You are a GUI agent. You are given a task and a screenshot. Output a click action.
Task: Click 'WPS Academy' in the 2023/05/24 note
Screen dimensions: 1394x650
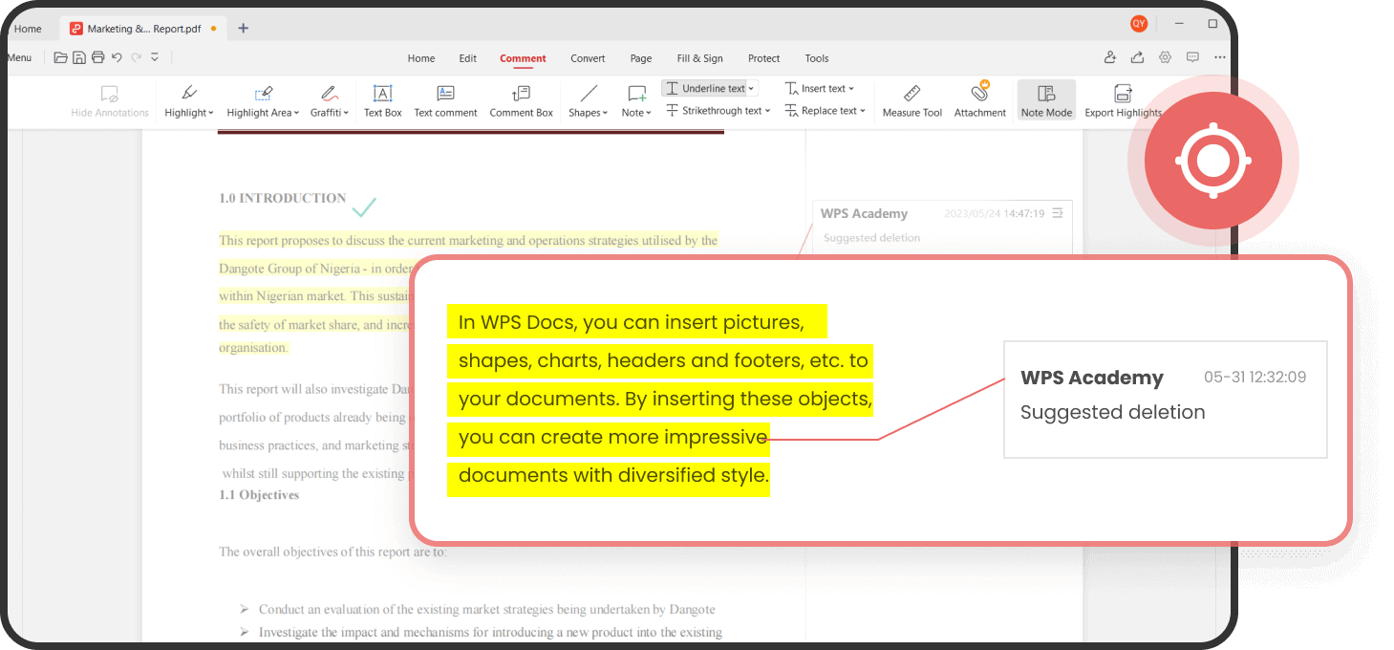pyautogui.click(x=864, y=213)
